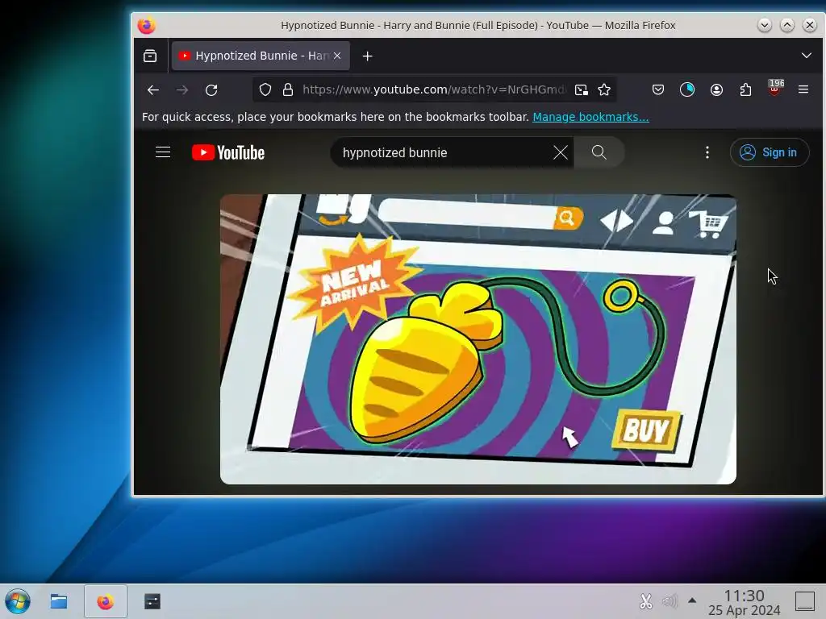Click the YouTube URL address field
The width and height of the screenshot is (826, 619).
tap(434, 90)
